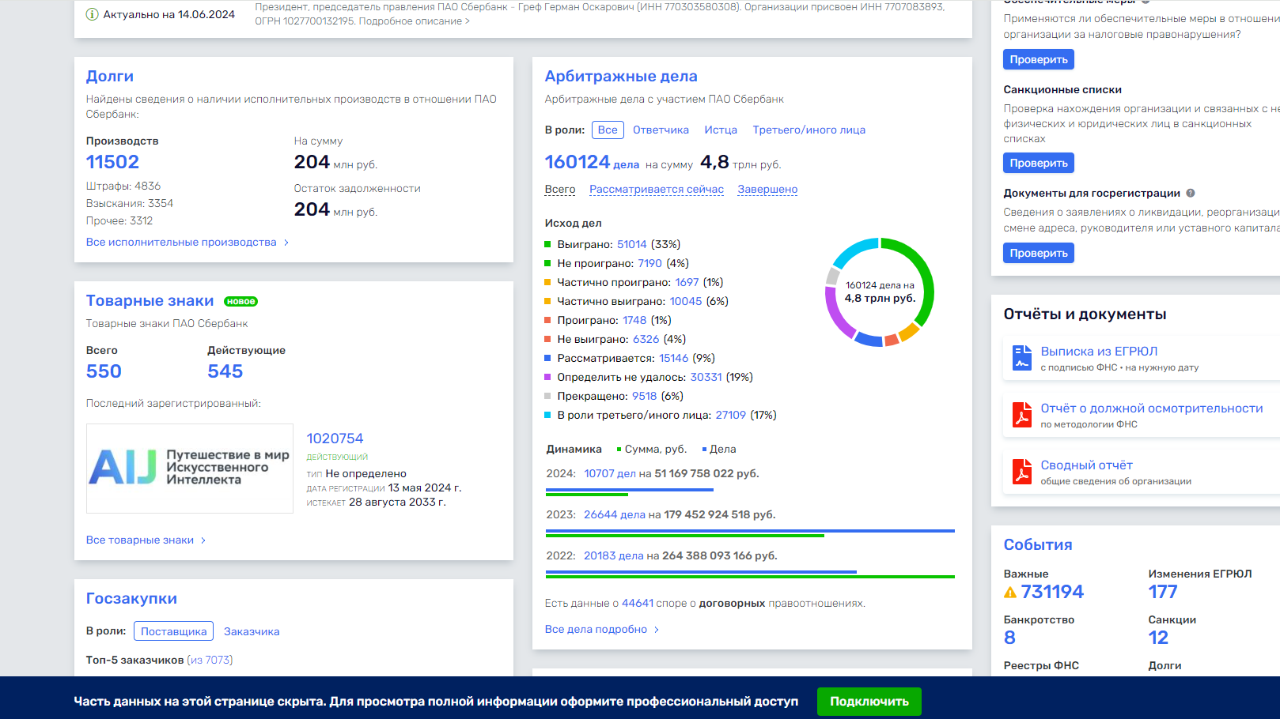Select the Всего cases filter
The width and height of the screenshot is (1280, 719).
pyautogui.click(x=560, y=189)
